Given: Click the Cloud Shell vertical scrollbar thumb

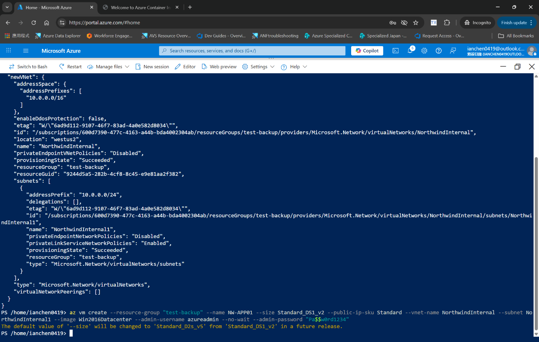Looking at the screenshot, I should click(536, 243).
